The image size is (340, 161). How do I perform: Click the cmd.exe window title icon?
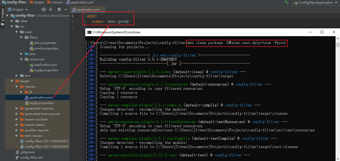point(89,32)
